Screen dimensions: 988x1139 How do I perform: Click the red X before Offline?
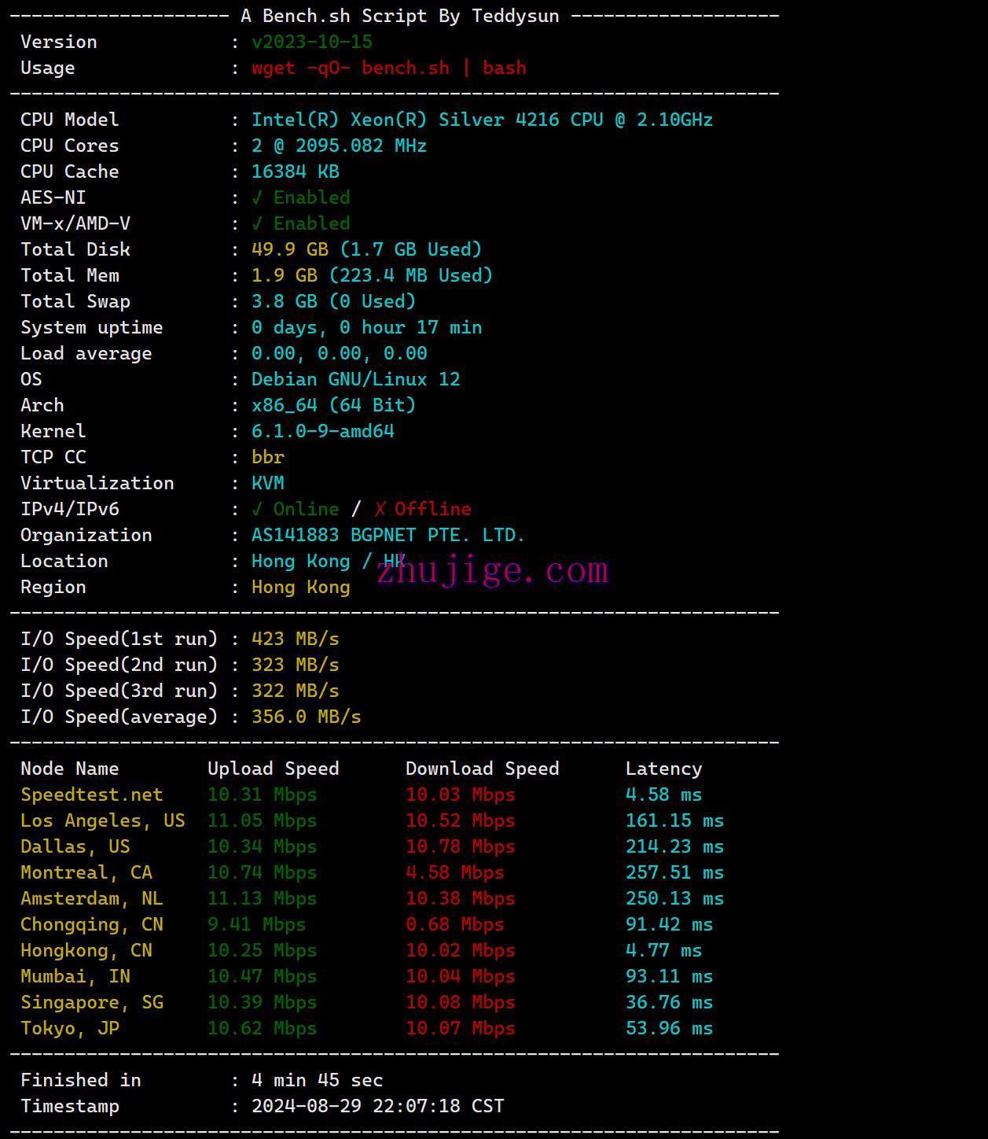click(380, 509)
